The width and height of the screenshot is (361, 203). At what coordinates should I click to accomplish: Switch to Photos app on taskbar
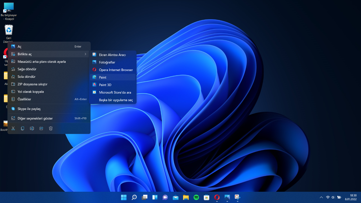click(227, 197)
